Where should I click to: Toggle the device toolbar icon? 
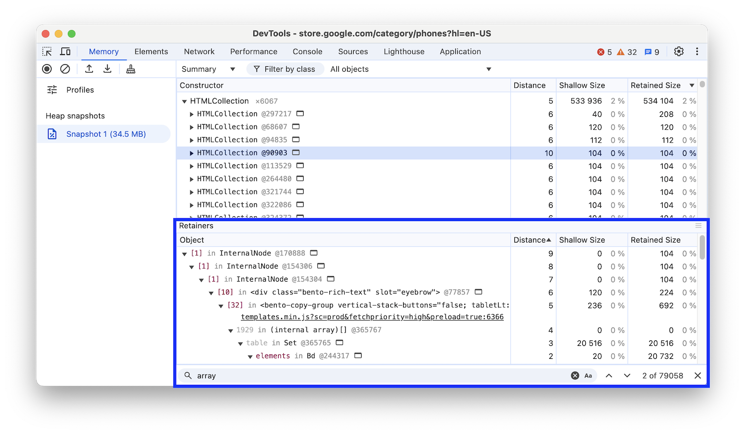[x=65, y=51]
